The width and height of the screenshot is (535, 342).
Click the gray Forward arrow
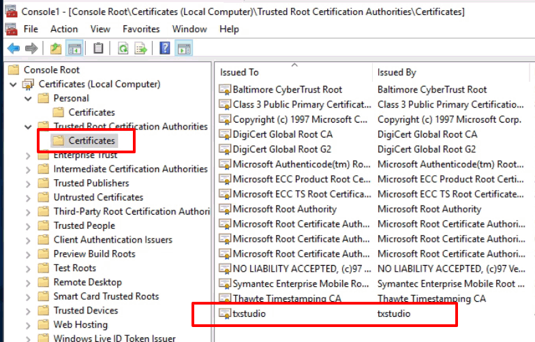31,48
